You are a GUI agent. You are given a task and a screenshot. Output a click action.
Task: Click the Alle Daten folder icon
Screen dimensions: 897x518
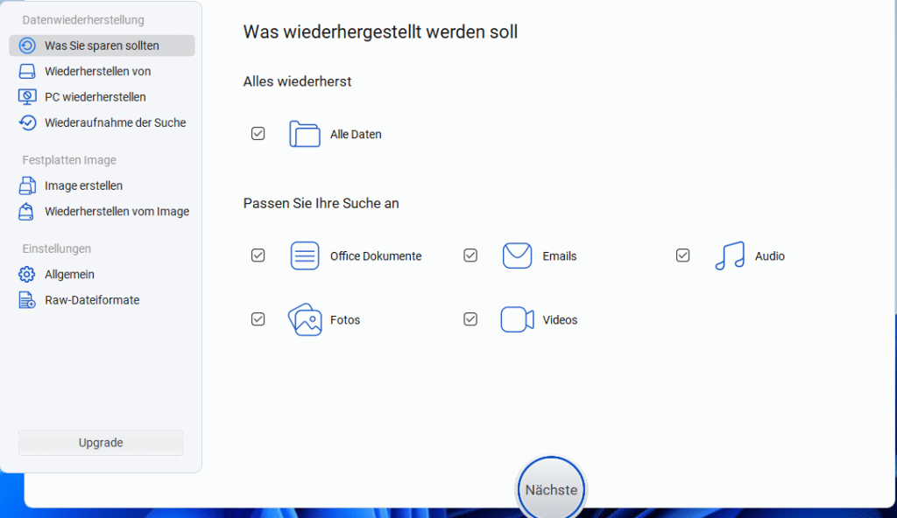[305, 134]
